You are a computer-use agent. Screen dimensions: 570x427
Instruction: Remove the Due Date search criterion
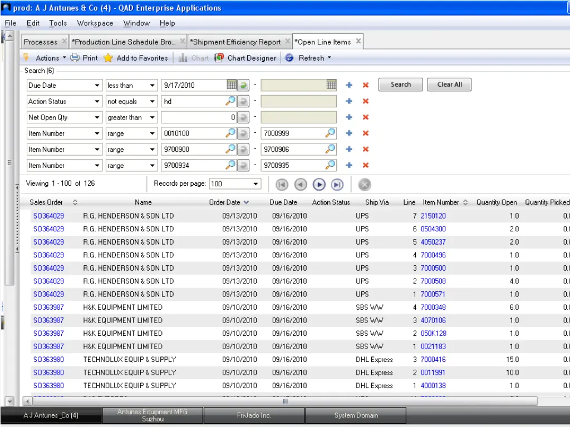(x=366, y=85)
